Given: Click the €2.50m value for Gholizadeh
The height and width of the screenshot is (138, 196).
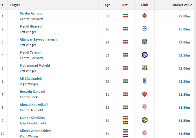Looking at the screenshot, I should pyautogui.click(x=184, y=81).
